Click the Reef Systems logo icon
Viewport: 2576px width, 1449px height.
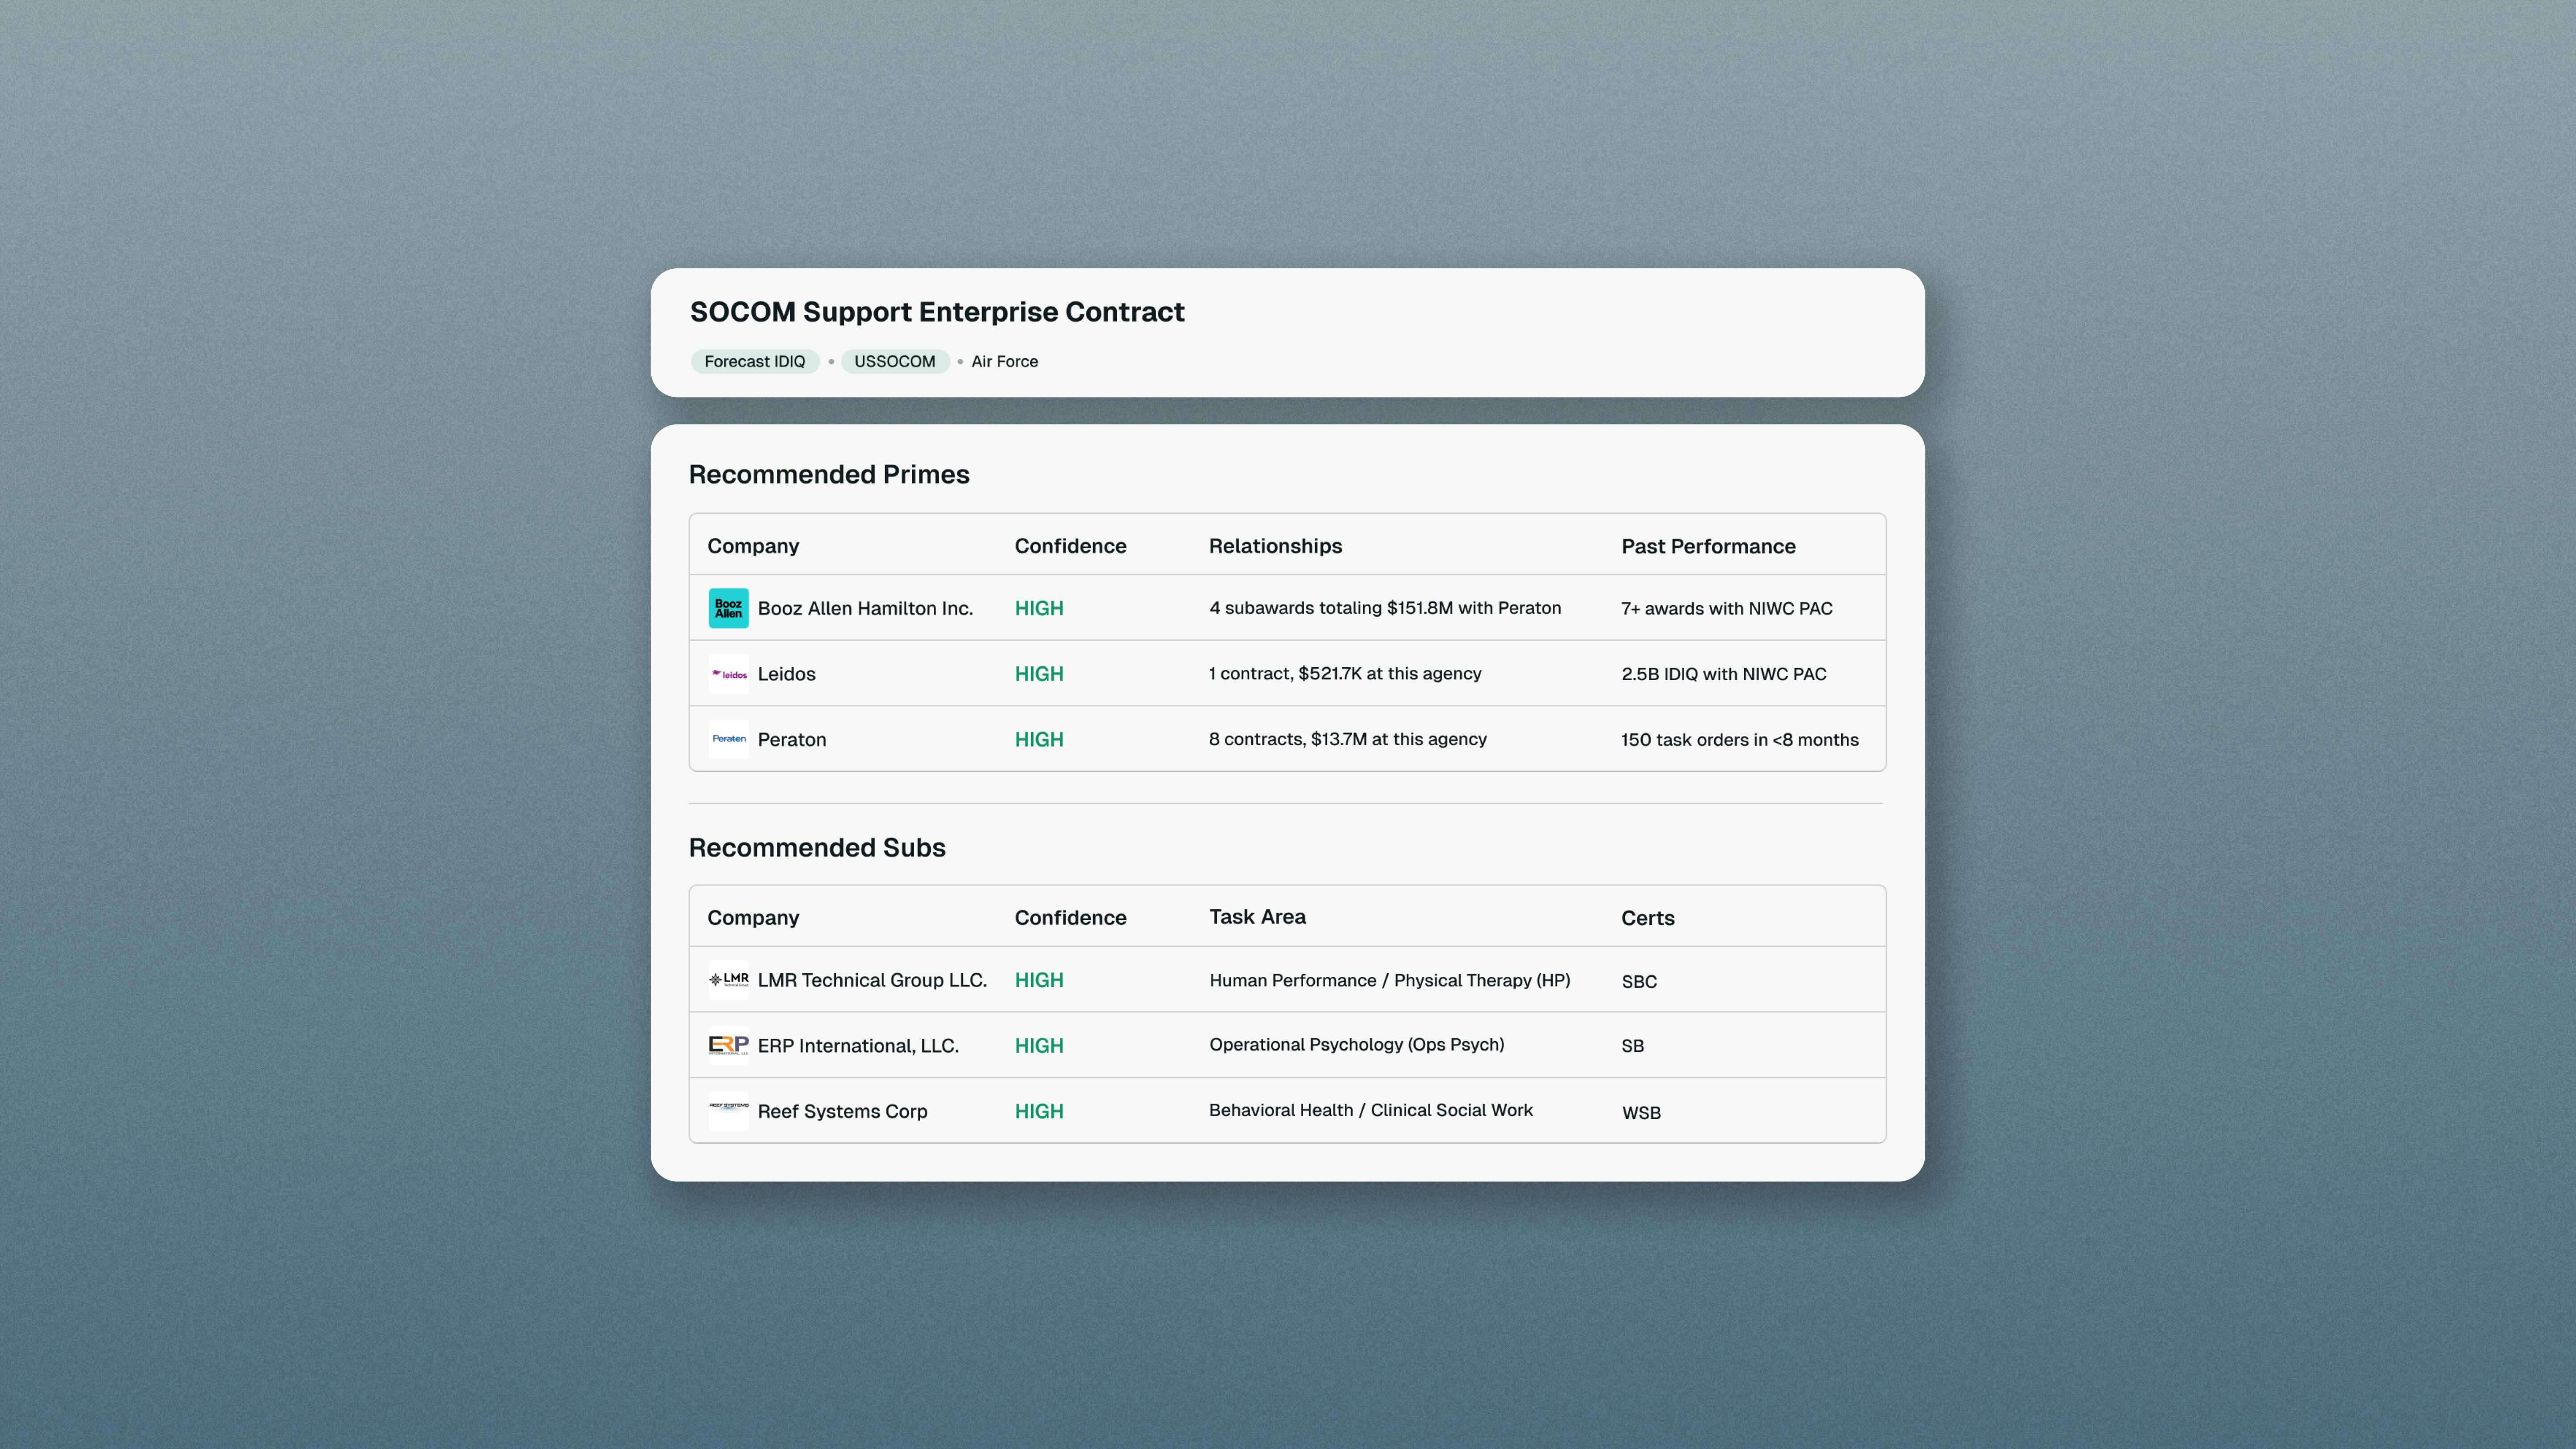click(x=728, y=1110)
